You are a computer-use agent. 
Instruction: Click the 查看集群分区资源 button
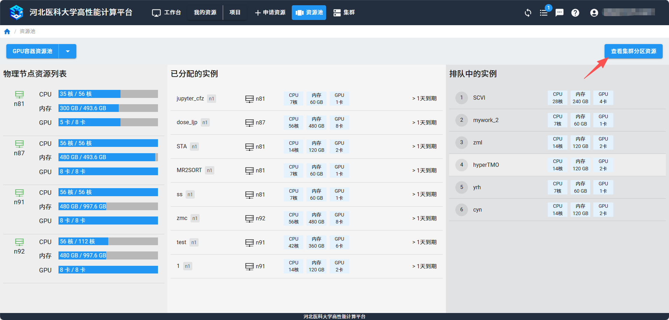click(633, 51)
